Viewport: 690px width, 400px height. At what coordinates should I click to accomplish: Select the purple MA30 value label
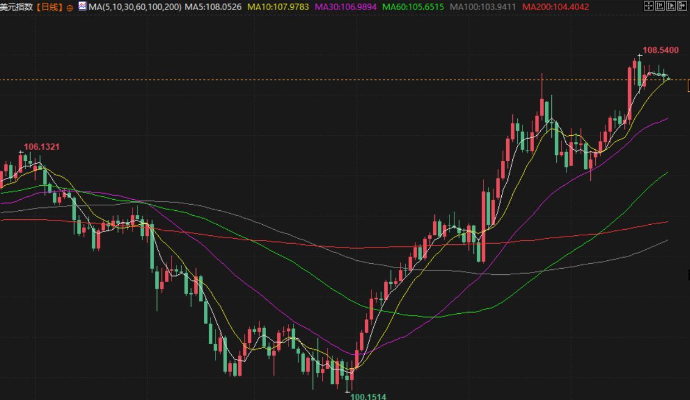(x=345, y=7)
